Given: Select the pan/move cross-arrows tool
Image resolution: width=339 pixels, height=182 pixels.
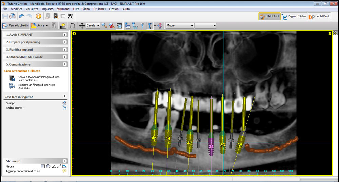Looking at the screenshot, I should pos(82,25).
